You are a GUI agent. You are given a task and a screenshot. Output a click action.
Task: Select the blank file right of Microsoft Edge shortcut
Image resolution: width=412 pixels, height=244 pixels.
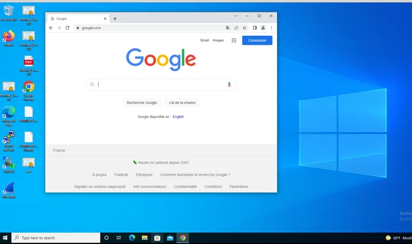coord(29,114)
